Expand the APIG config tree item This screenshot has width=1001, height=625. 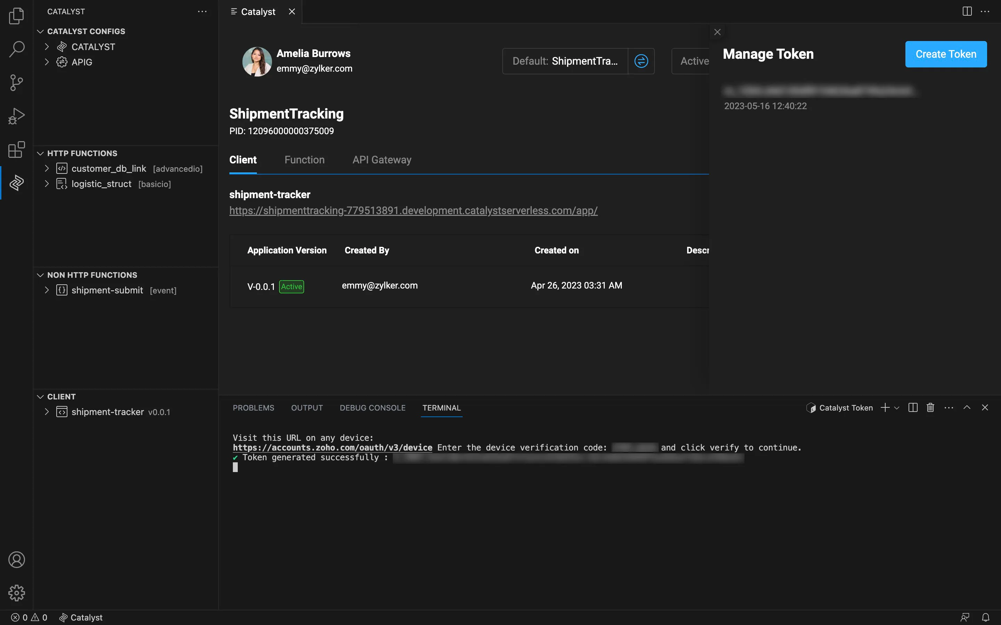[x=47, y=62]
